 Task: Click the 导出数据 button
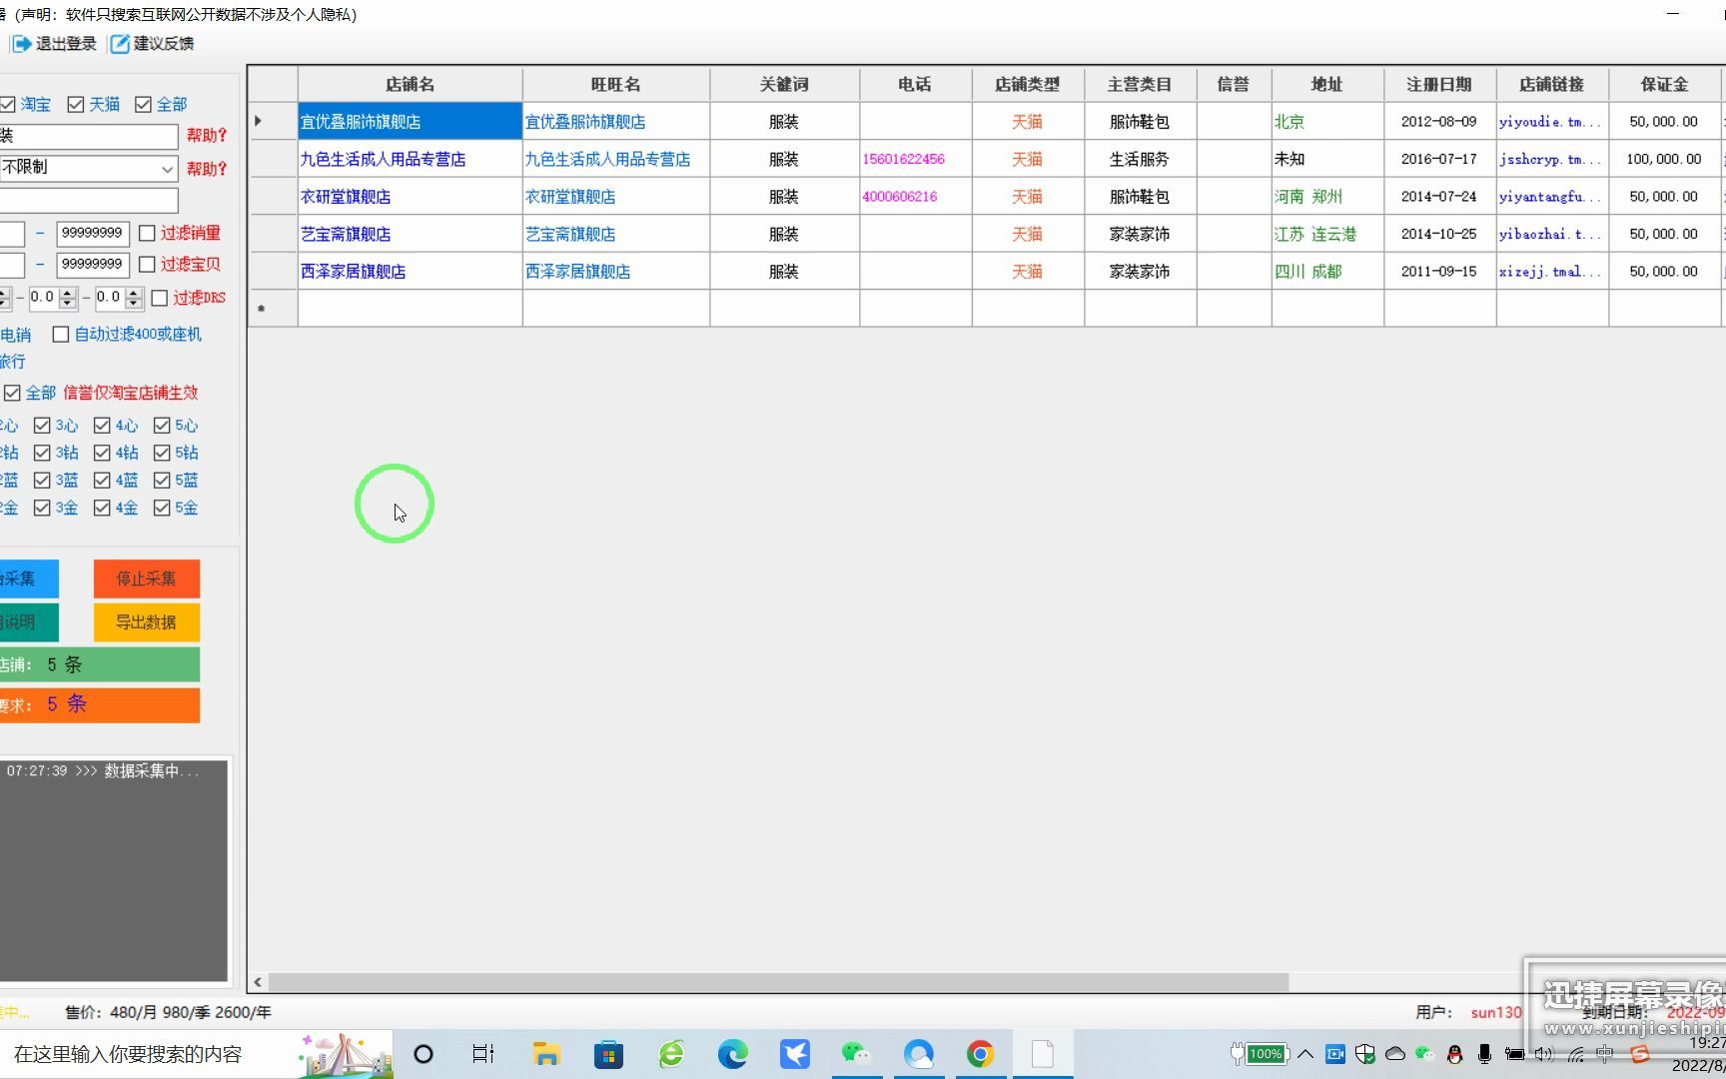tap(147, 621)
